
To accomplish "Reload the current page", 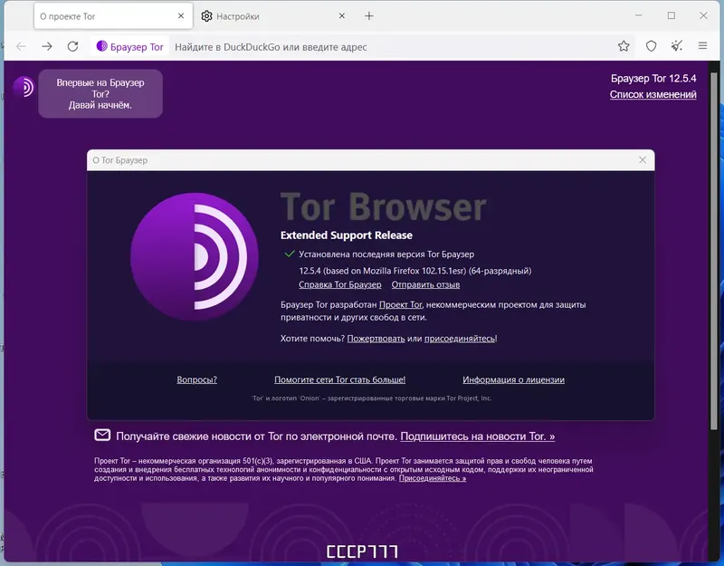I will (73, 46).
